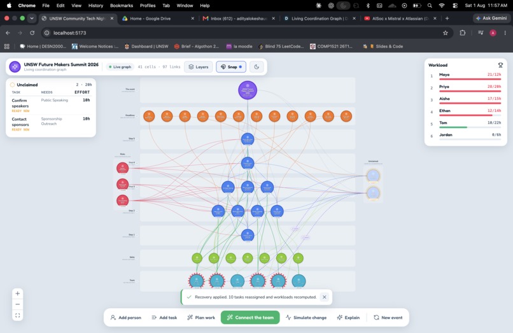This screenshot has height=333, width=513.
Task: Open the Chrome three-dot menu
Action: click(505, 32)
